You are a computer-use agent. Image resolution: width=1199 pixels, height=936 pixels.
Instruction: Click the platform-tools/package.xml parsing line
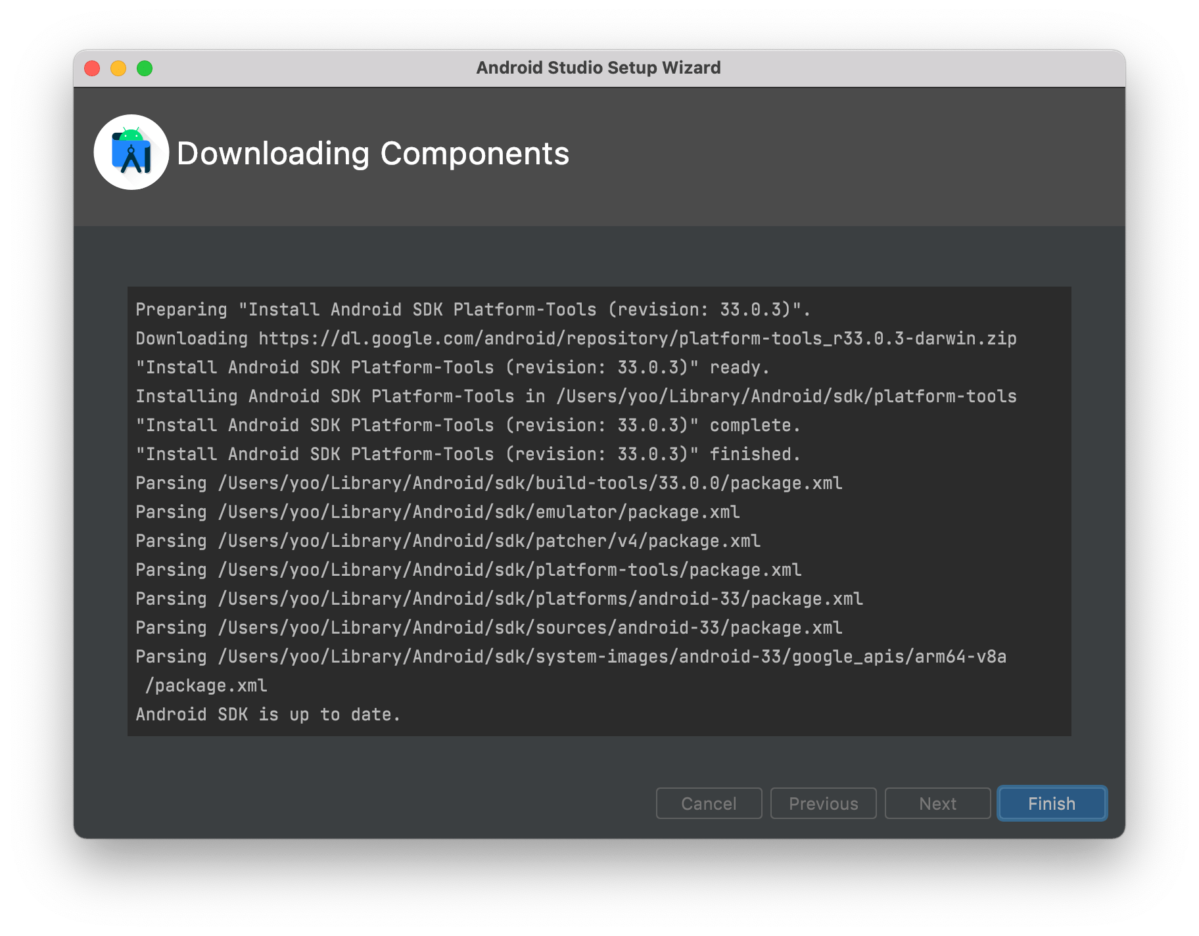click(x=468, y=570)
